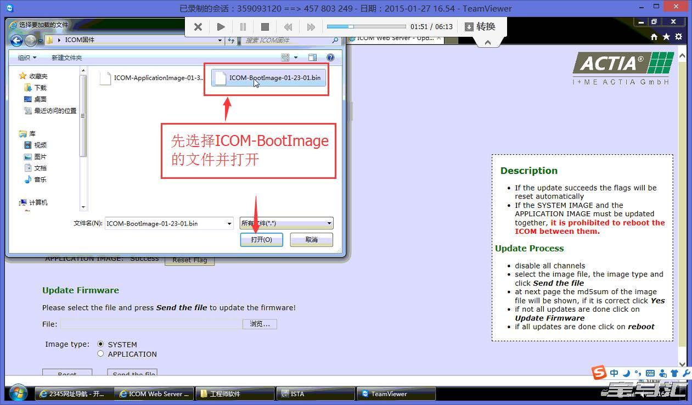Open 桌面 in the navigation pane
Viewport: 692px width, 405px height.
click(35, 99)
